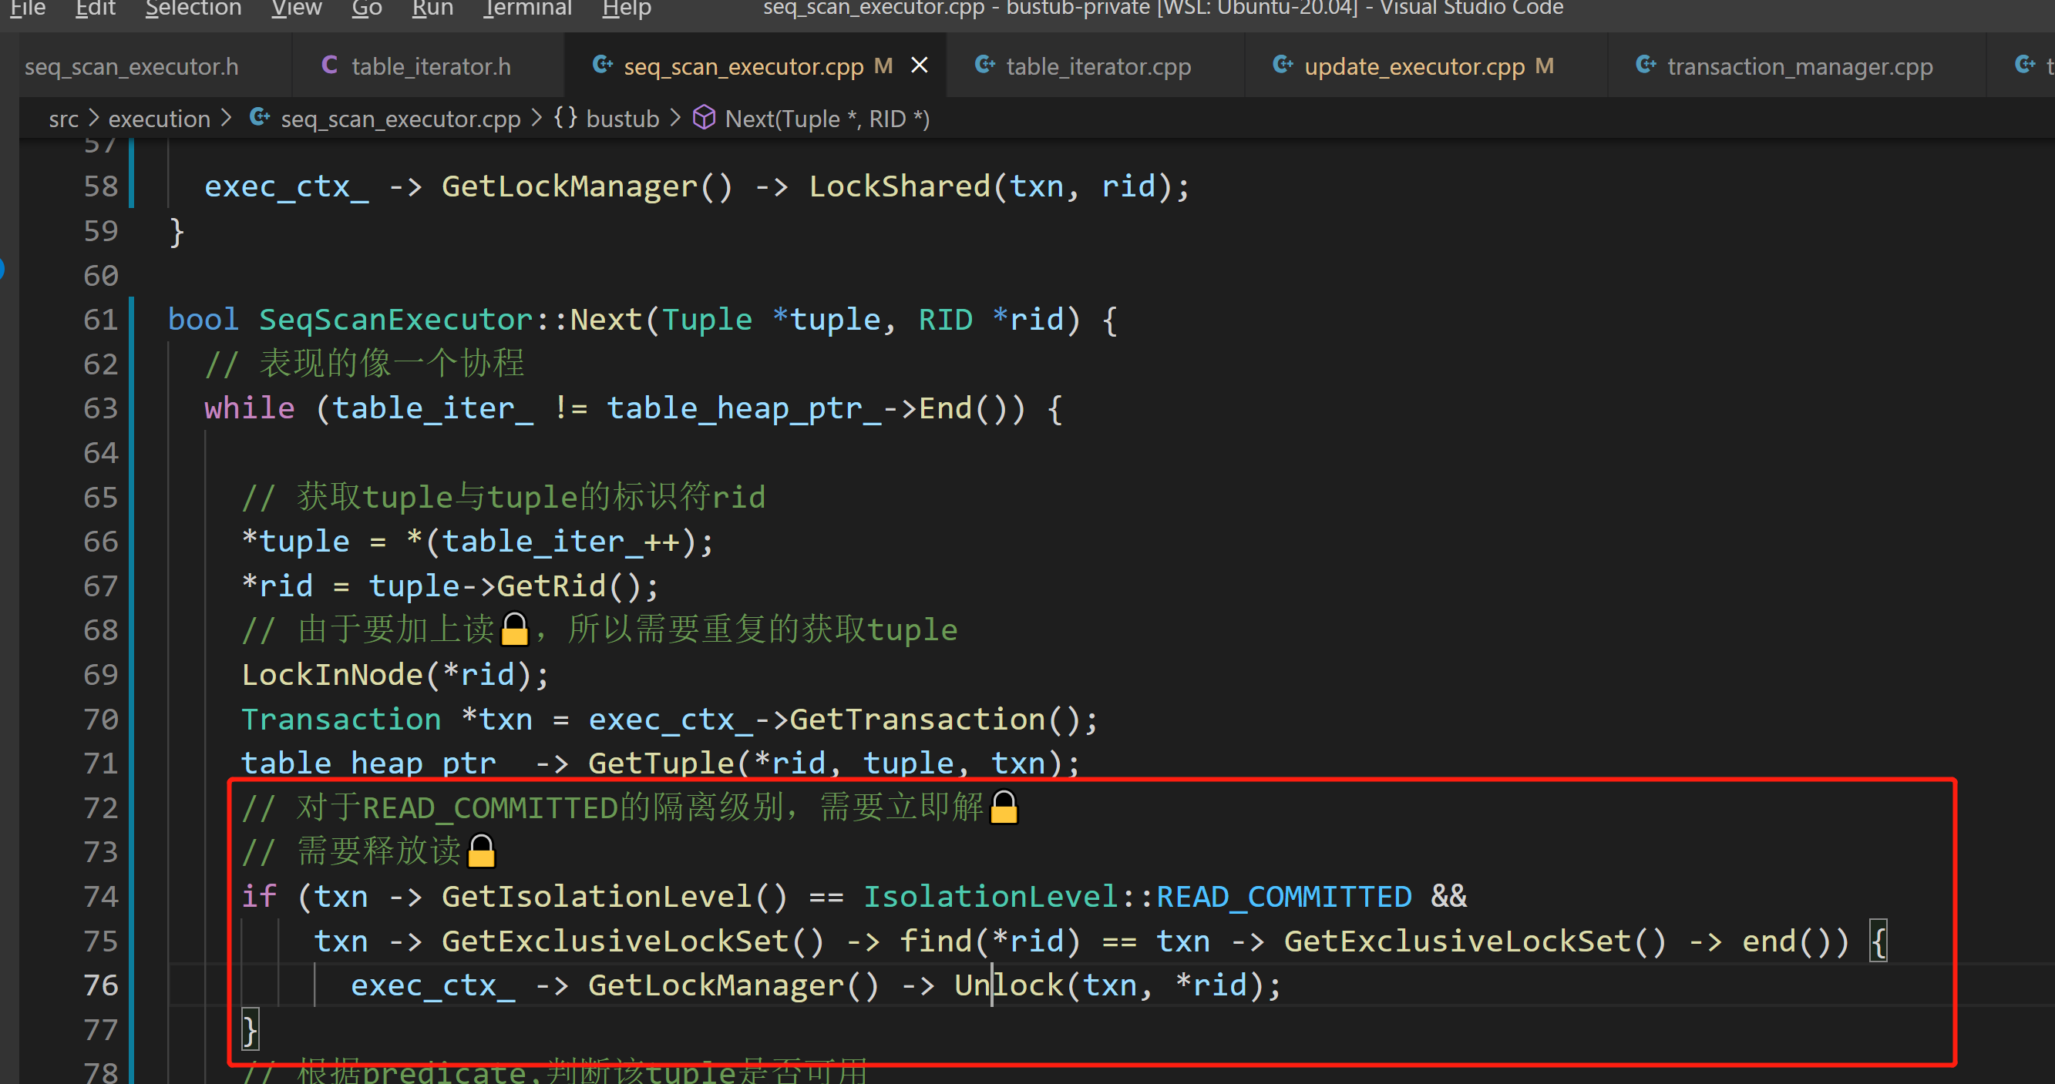Click on READ_COMMITTED enum in line 74
The width and height of the screenshot is (2055, 1084).
(1283, 897)
